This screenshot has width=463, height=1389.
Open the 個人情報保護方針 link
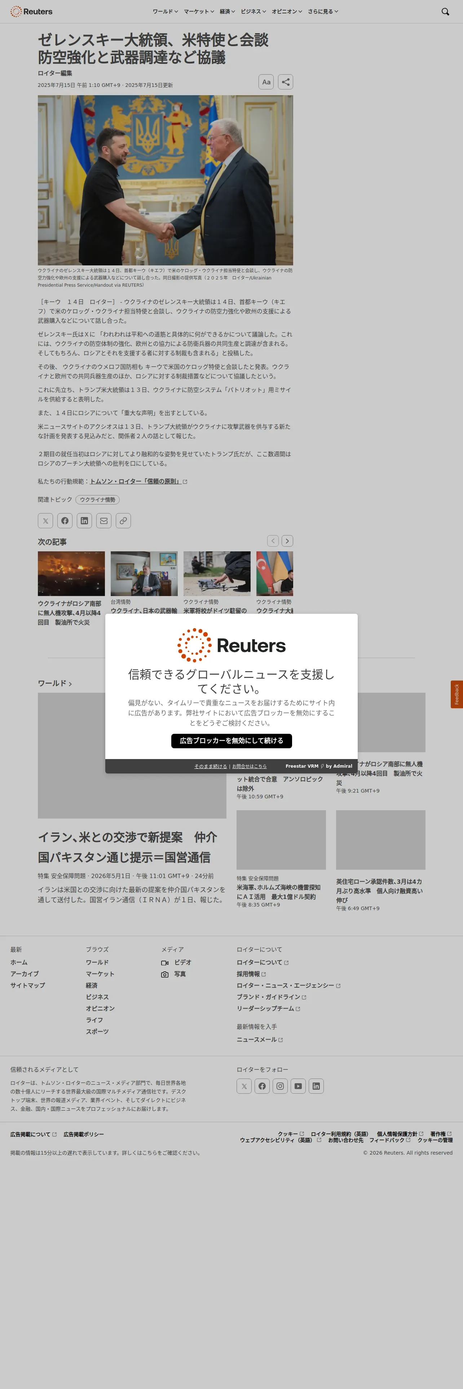click(x=400, y=1134)
